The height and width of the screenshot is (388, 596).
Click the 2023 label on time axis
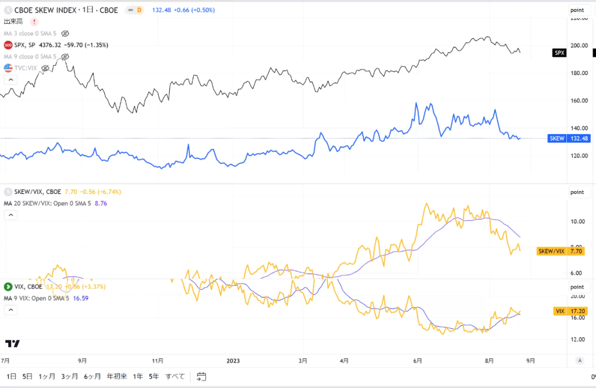(233, 361)
